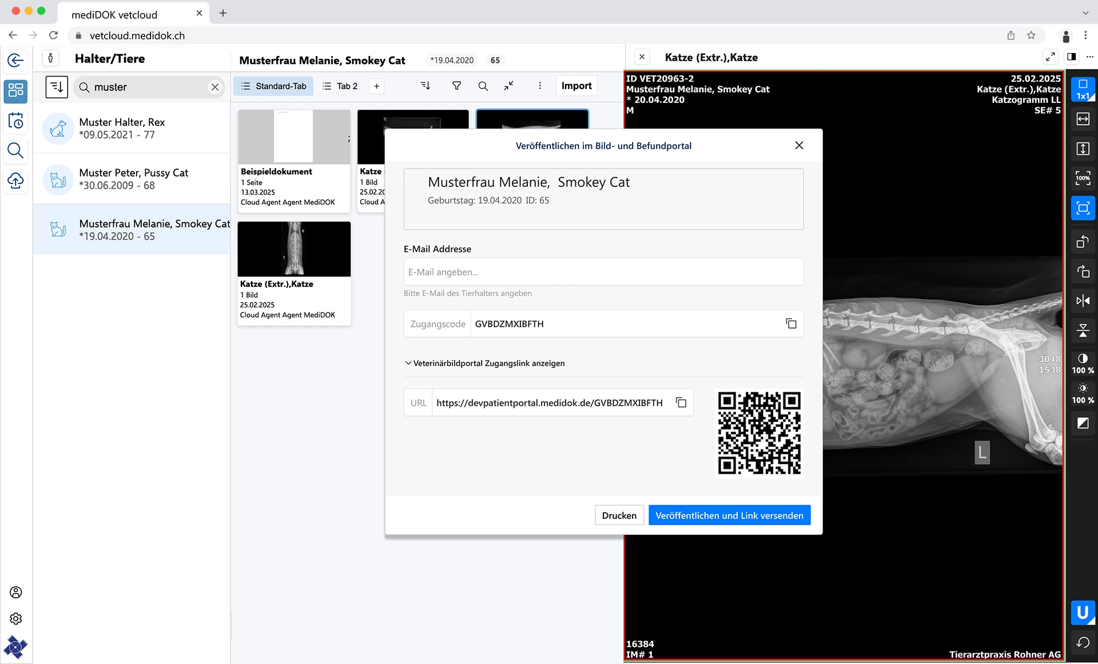Collapse Veterinärbildportal Zugangslink anzeigen section

pos(485,363)
